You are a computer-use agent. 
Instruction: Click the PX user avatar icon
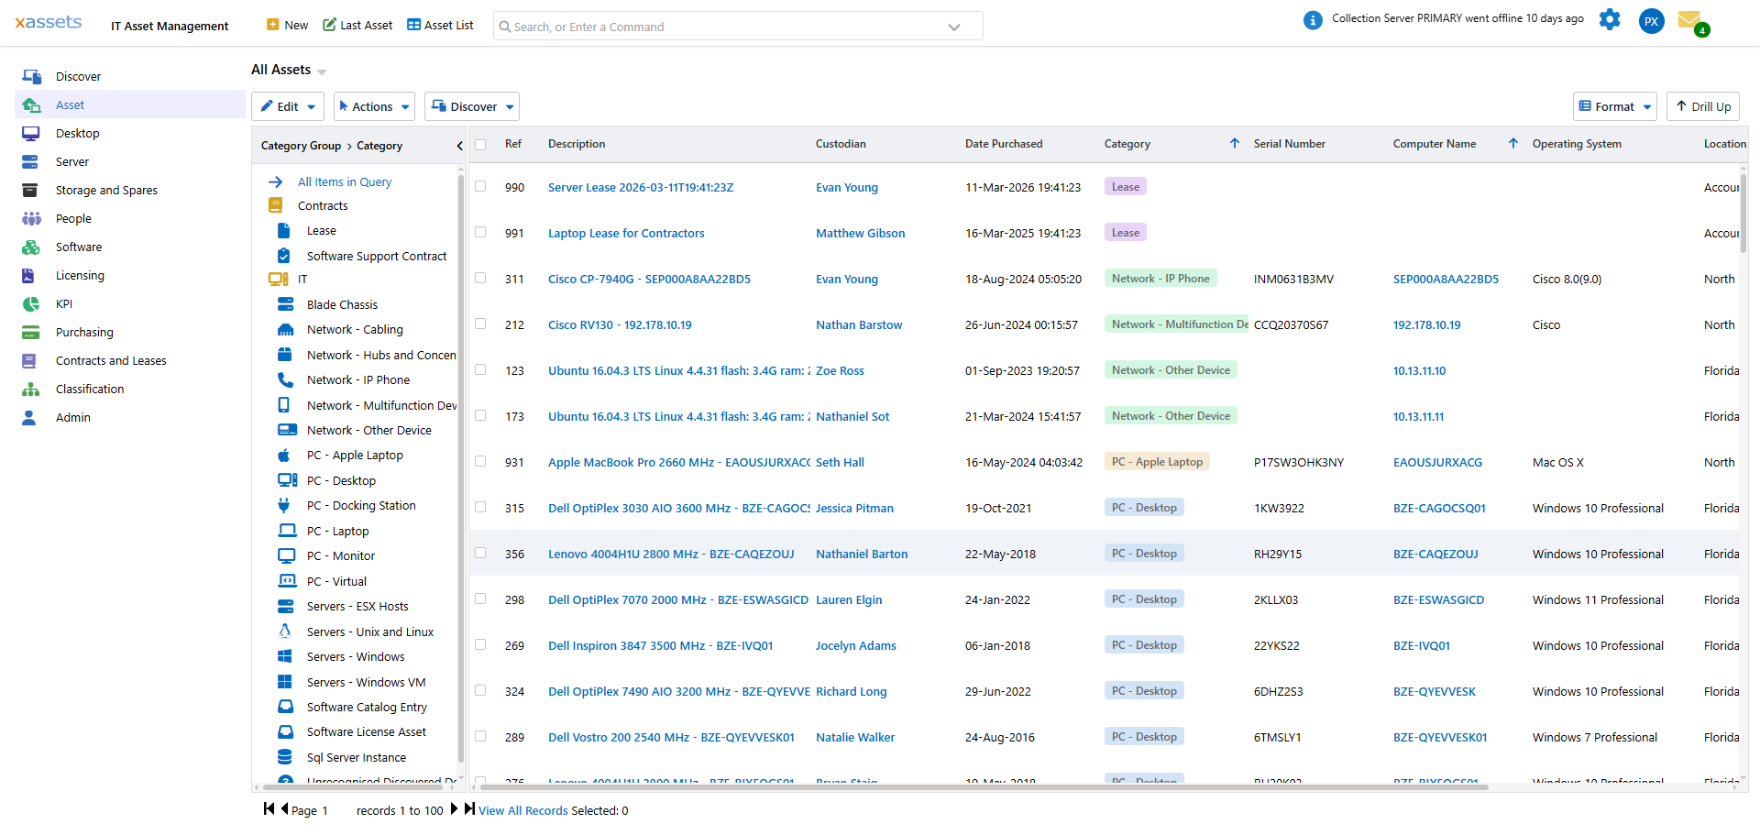coord(1651,21)
